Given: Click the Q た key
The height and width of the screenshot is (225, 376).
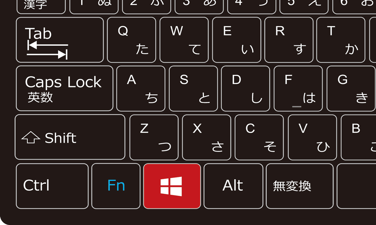Looking at the screenshot, I should pos(131,40).
